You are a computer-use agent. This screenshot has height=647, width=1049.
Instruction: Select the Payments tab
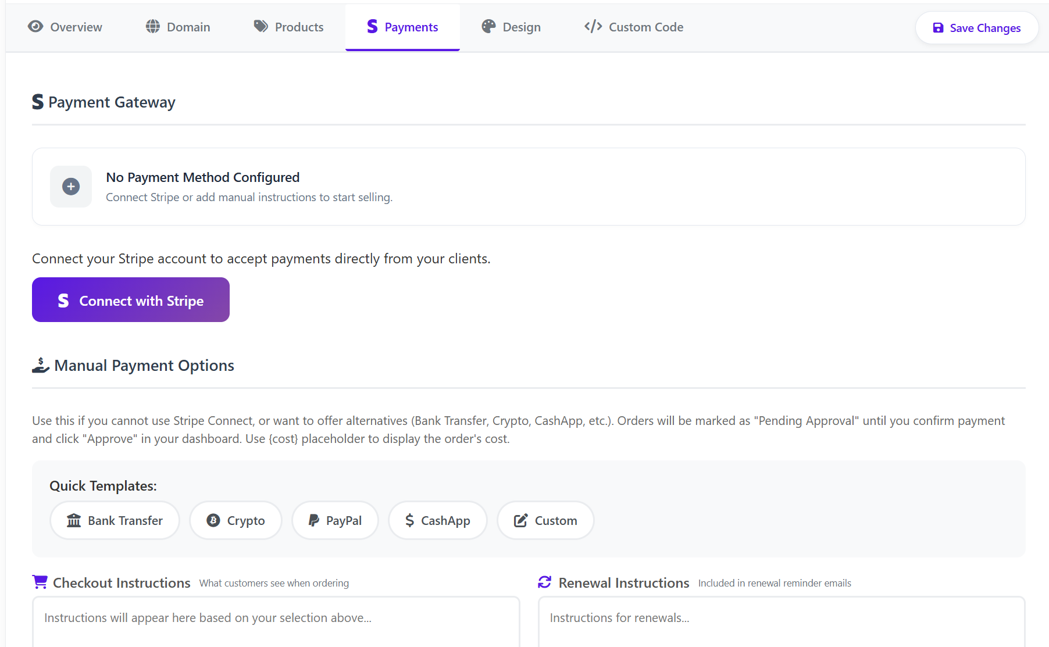pos(402,27)
